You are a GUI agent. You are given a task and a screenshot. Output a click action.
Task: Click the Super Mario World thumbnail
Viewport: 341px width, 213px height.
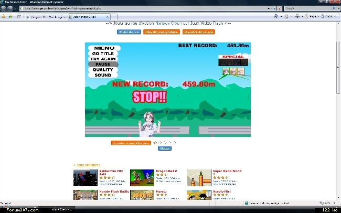pyautogui.click(x=199, y=178)
